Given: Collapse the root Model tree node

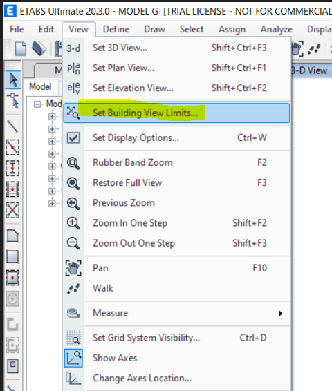Looking at the screenshot, I should pos(37,104).
